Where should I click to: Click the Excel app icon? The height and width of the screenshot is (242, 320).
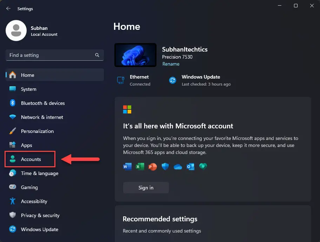[x=140, y=167]
